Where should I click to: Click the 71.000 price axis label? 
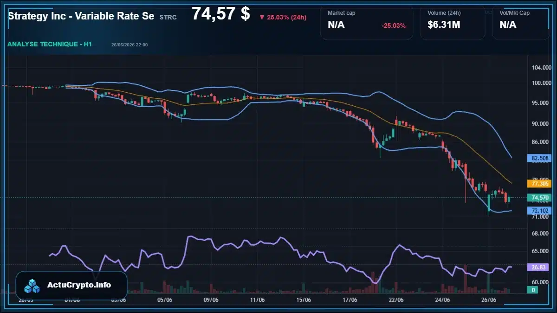540,217
